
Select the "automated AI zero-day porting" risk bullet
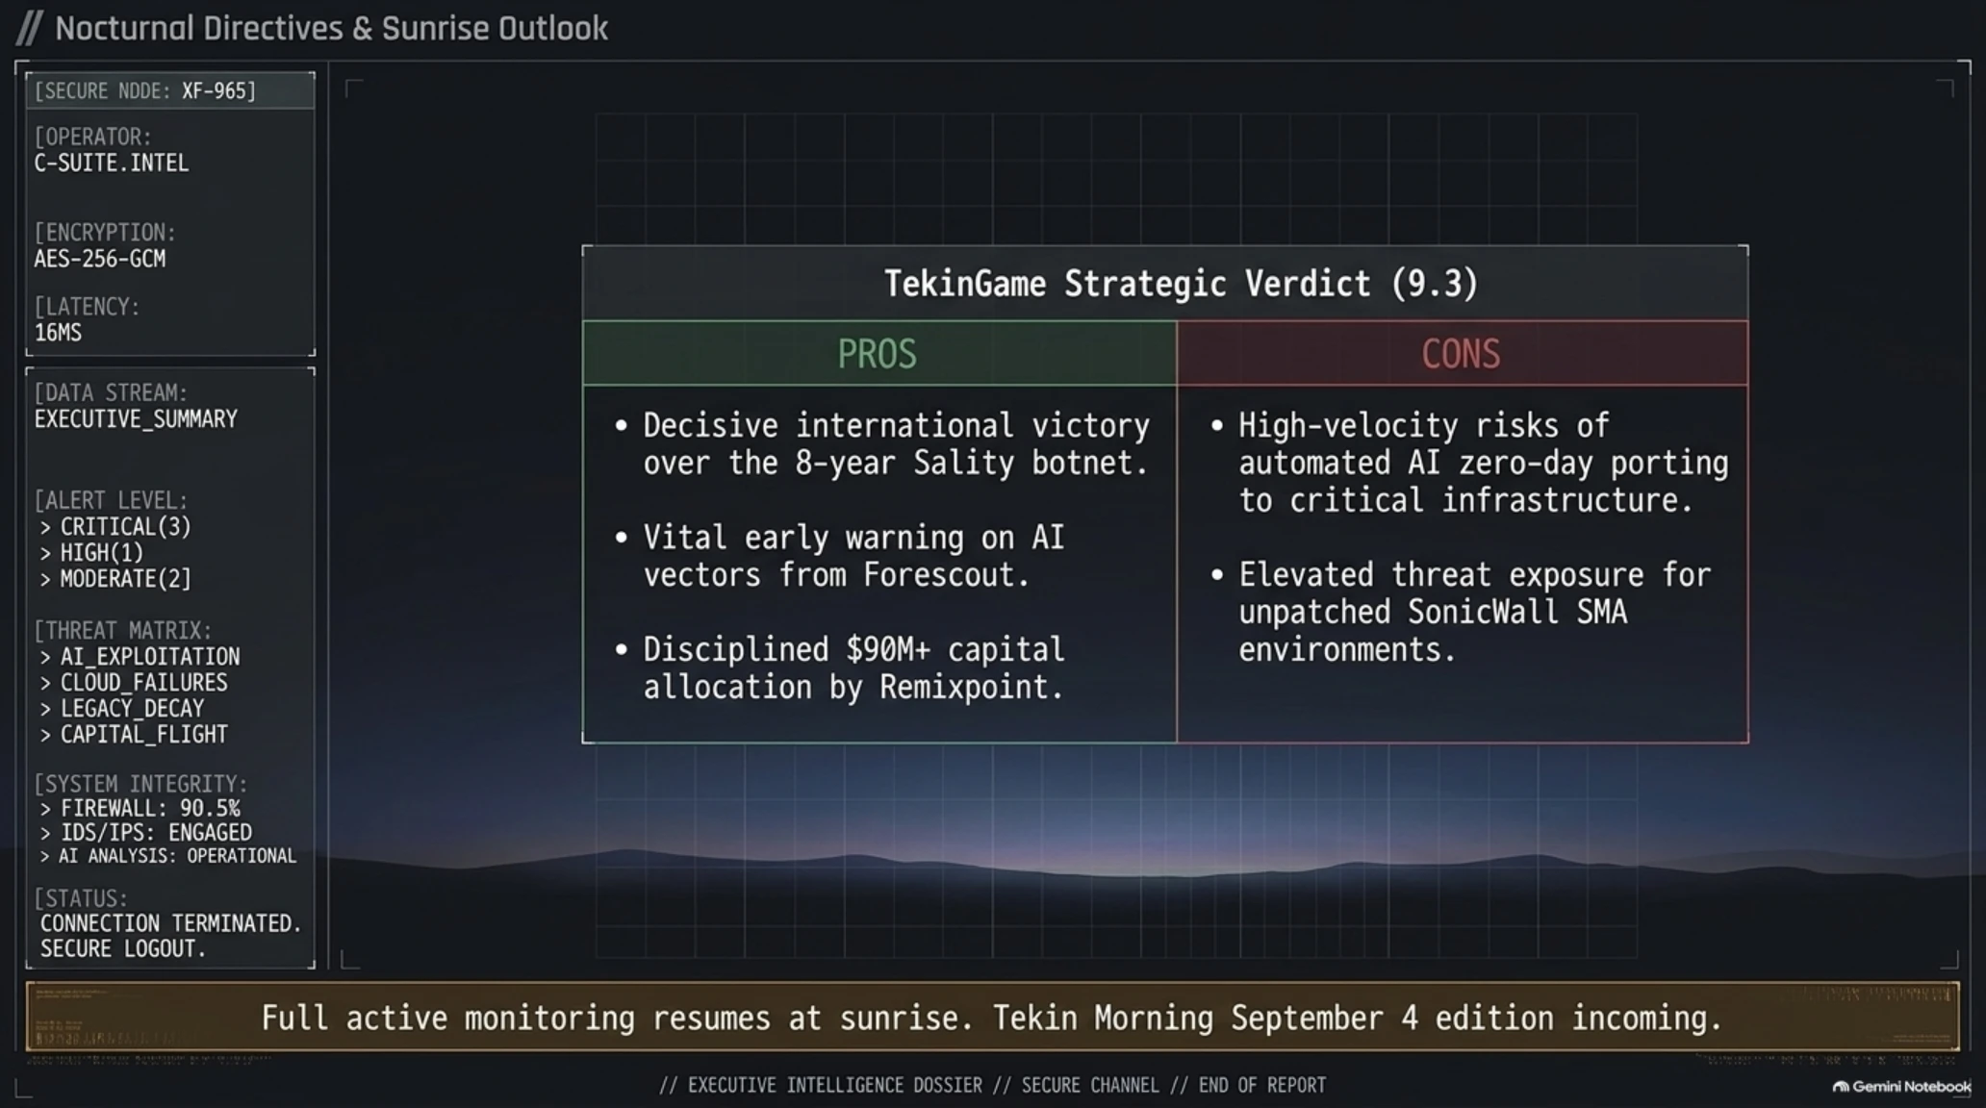pos(1469,463)
